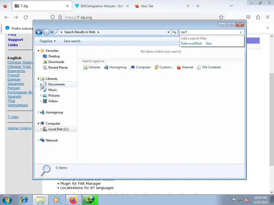This screenshot has width=274, height=205.
Task: Switch to the 7-Zip Firefox tab
Action: click(x=42, y=6)
